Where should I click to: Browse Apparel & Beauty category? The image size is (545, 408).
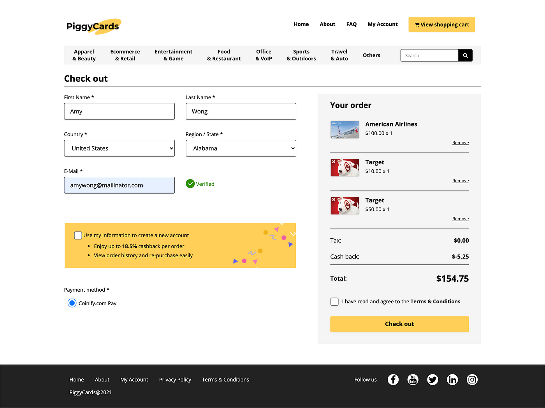coord(84,55)
